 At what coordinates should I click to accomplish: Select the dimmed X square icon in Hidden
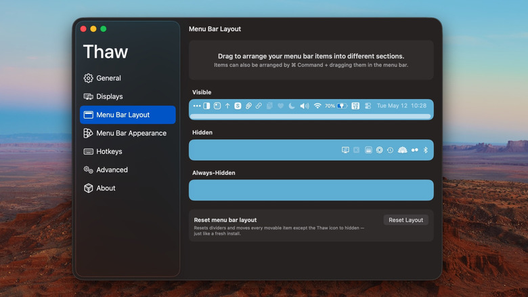[356, 150]
